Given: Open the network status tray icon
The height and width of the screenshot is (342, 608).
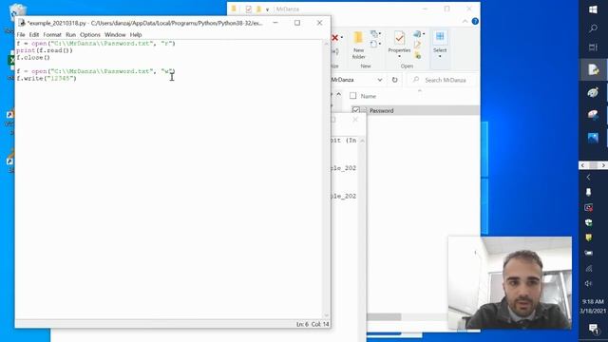Looking at the screenshot, I should pyautogui.click(x=588, y=268).
